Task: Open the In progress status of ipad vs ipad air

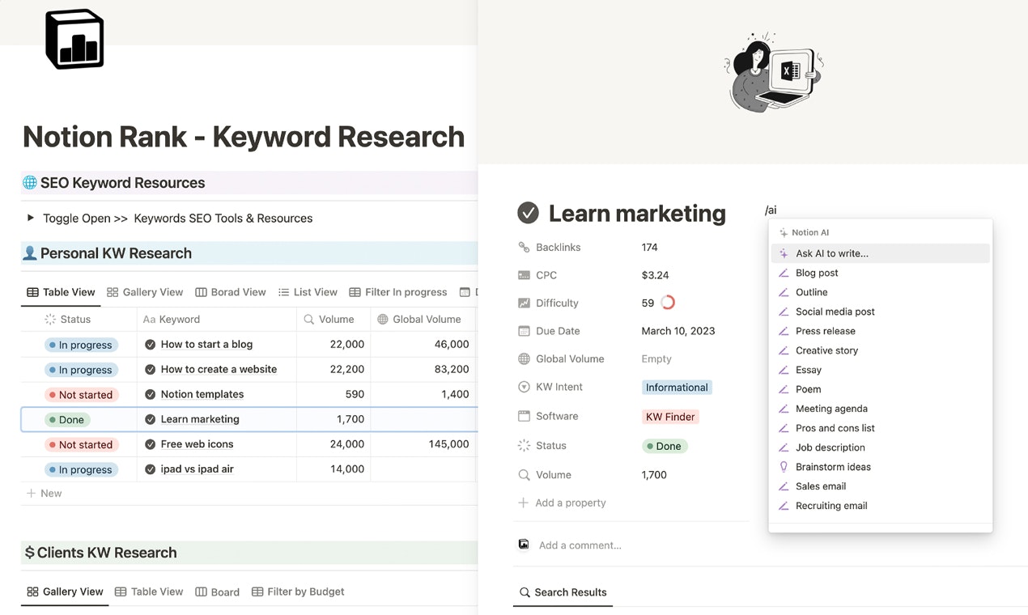Action: point(81,470)
